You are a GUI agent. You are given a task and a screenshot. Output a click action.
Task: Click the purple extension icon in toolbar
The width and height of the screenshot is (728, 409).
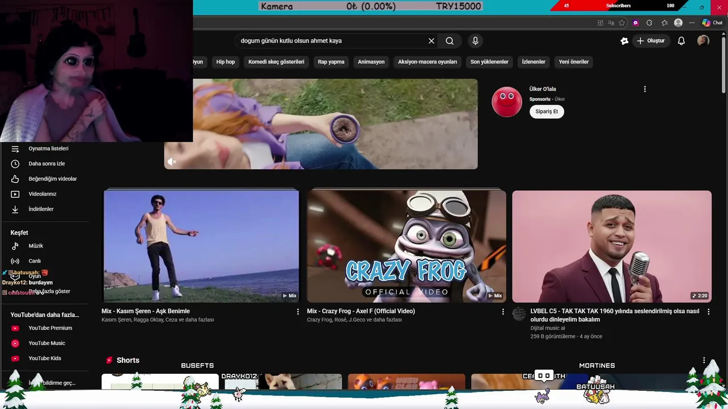[x=635, y=23]
